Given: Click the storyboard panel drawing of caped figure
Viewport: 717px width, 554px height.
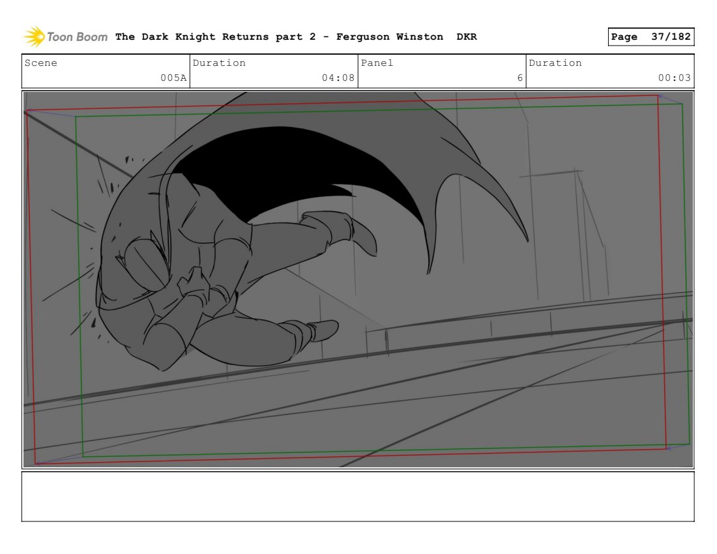Looking at the screenshot, I should tap(358, 280).
